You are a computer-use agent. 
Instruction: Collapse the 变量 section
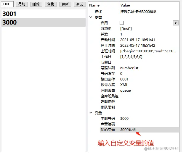tap(91, 113)
